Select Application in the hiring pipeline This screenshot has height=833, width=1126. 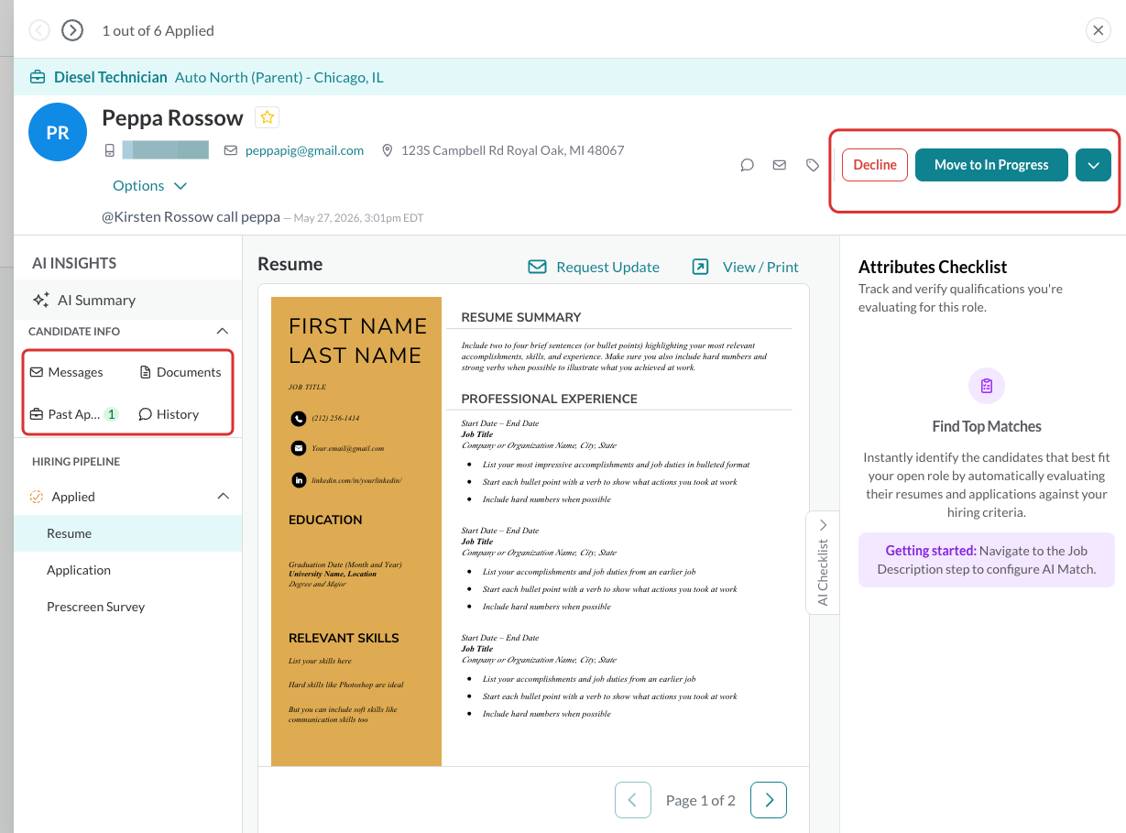(x=128, y=570)
